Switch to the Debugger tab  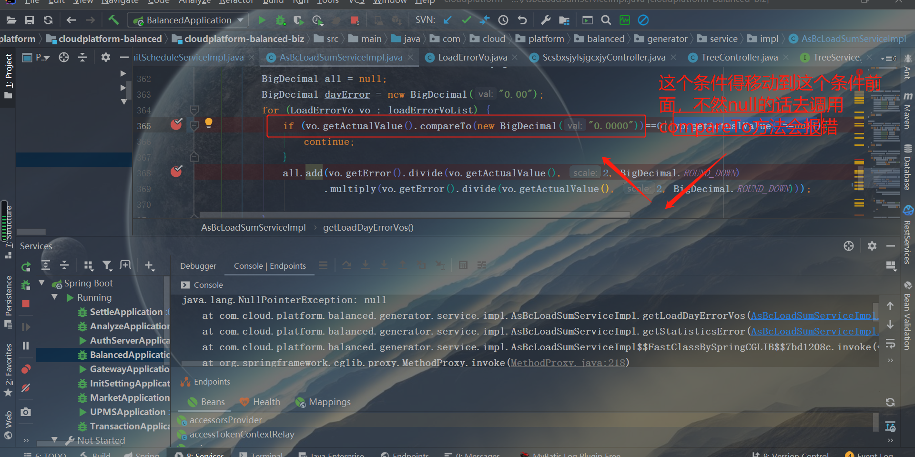point(198,266)
